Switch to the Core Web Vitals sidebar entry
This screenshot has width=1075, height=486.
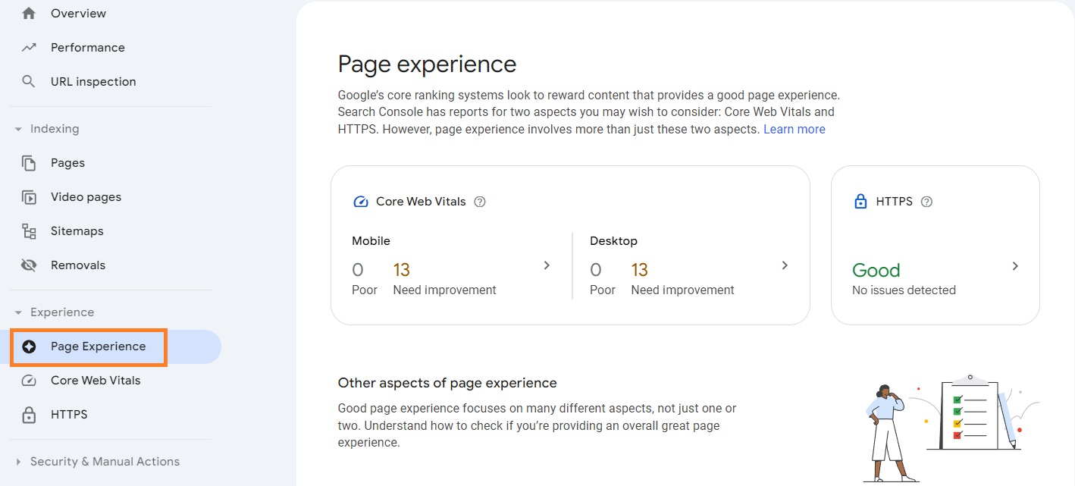point(95,380)
